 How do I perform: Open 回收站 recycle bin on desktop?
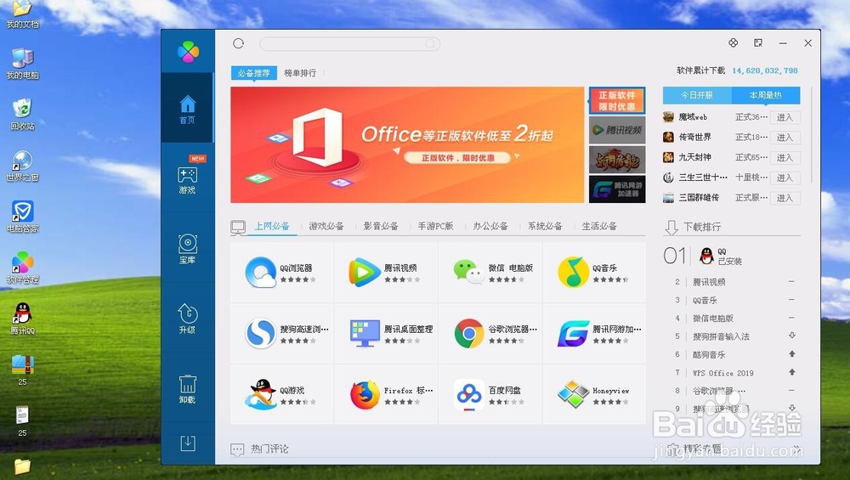coord(22,115)
